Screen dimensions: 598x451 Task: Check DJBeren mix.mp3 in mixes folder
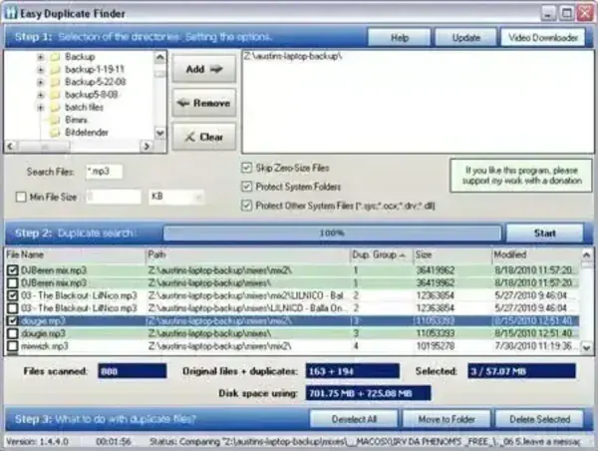click(x=13, y=283)
